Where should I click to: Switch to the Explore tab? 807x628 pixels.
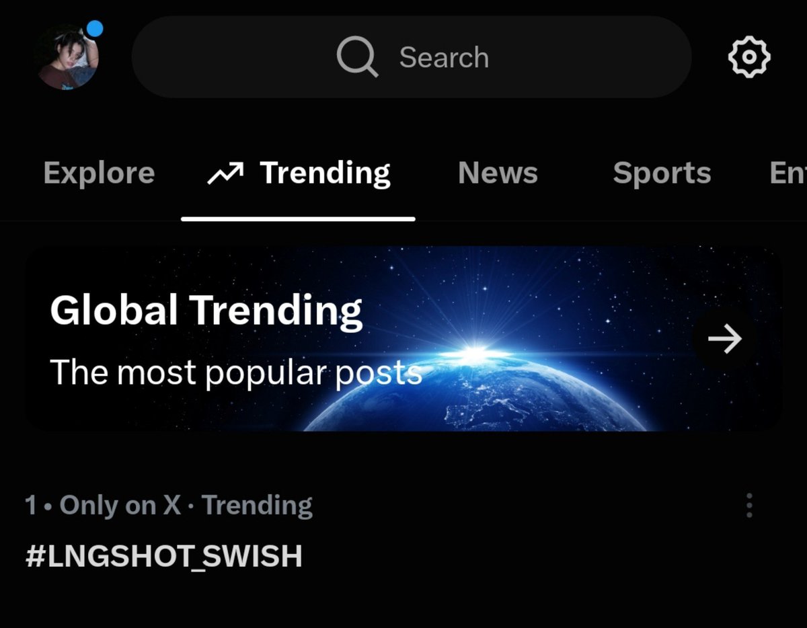(x=99, y=173)
